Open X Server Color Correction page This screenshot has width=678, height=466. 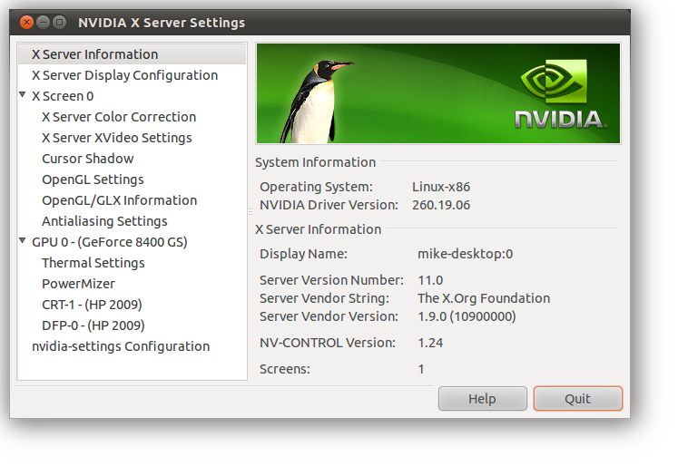pyautogui.click(x=119, y=117)
